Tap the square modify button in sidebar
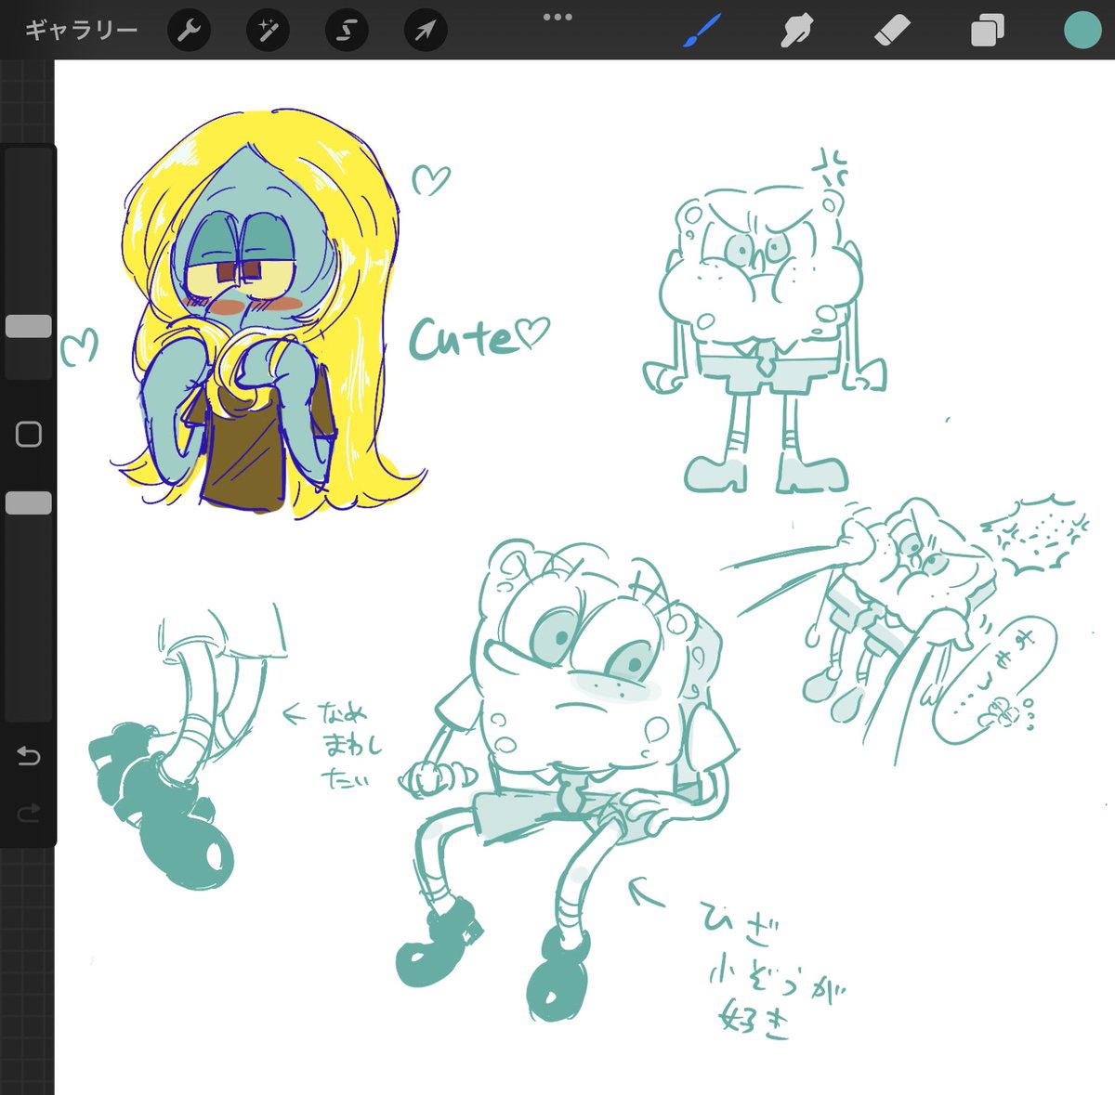The image size is (1115, 1095). pos(29,434)
